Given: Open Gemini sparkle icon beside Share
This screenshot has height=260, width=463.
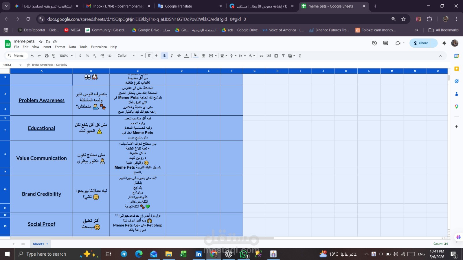Looking at the screenshot, I should pos(444,43).
